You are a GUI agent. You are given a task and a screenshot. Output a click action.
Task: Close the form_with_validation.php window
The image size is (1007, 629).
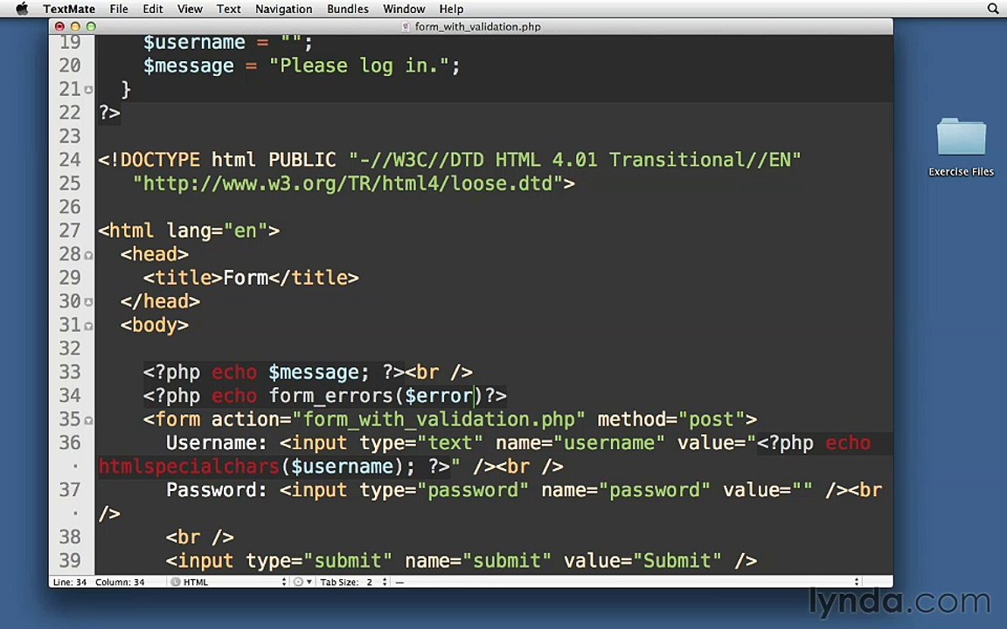coord(59,26)
